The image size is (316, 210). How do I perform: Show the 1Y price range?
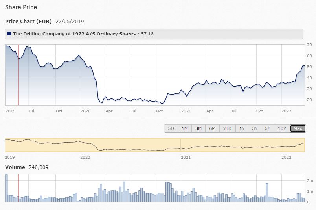[242, 128]
